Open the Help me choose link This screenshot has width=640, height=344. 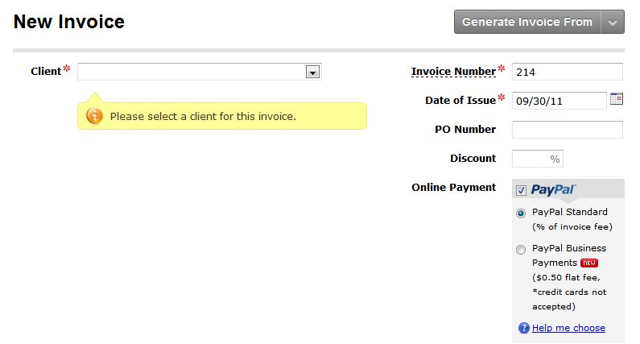point(568,328)
